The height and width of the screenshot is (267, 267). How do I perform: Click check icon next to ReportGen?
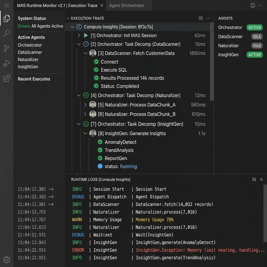(100, 158)
